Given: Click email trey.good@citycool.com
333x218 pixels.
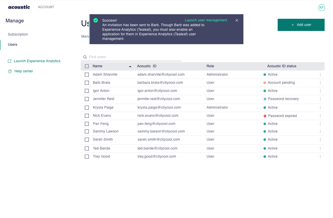Looking at the screenshot, I should coord(157,156).
